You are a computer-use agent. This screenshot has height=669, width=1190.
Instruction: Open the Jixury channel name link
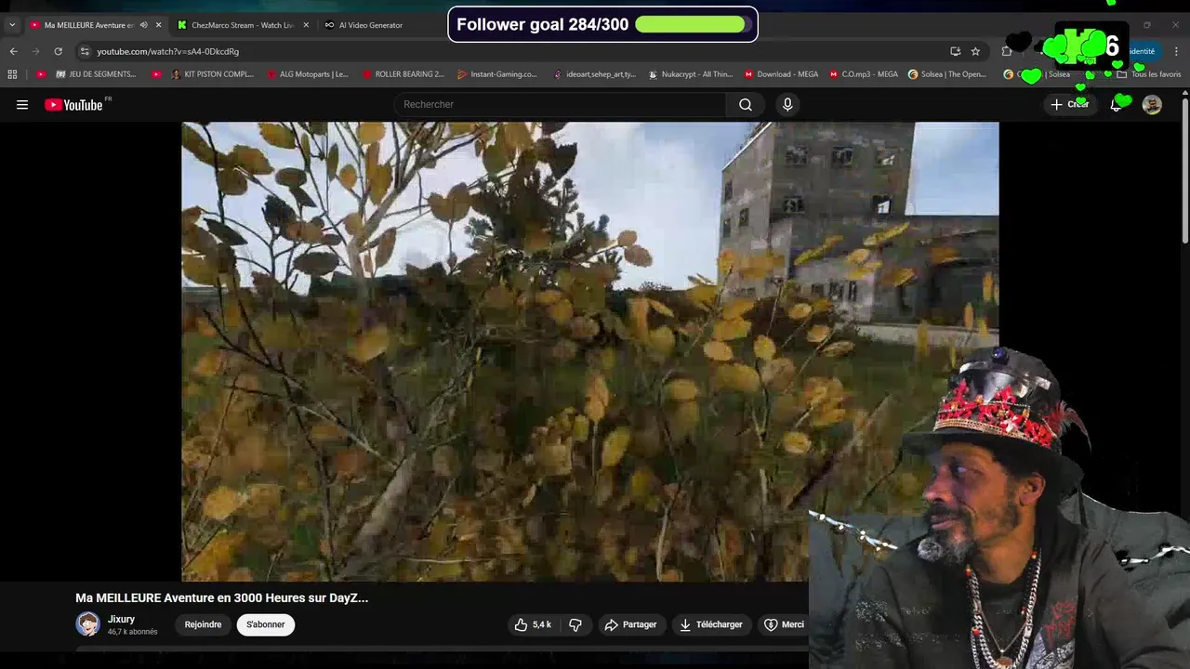121,619
